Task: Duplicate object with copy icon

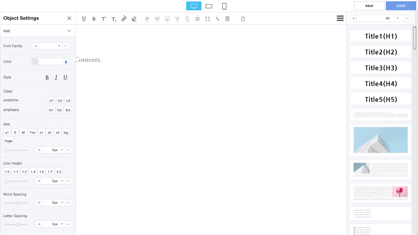Action: 187,19
